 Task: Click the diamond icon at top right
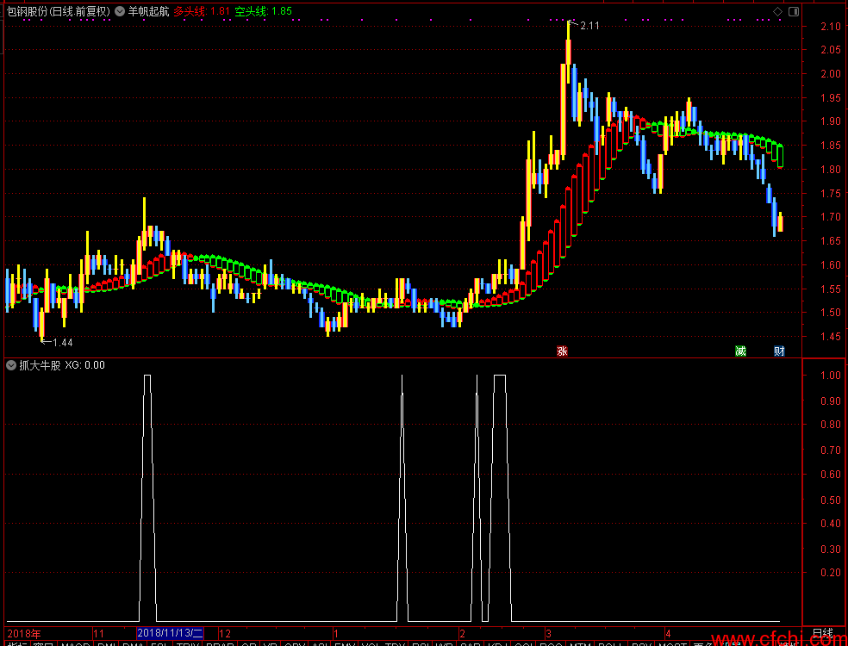[777, 11]
